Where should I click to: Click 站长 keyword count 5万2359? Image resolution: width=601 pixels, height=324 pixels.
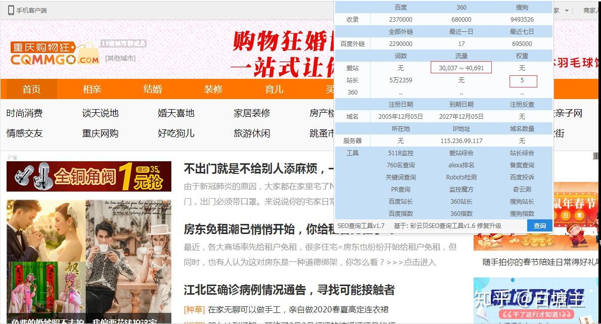[x=400, y=80]
